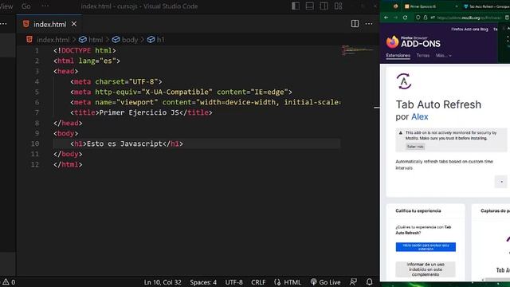Start server with Go Live
Viewport: 510px width, 287px height.
click(x=326, y=282)
